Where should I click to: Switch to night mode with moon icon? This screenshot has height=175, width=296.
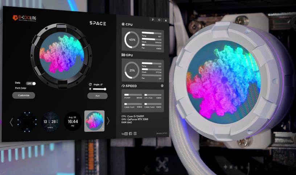(x=153, y=19)
